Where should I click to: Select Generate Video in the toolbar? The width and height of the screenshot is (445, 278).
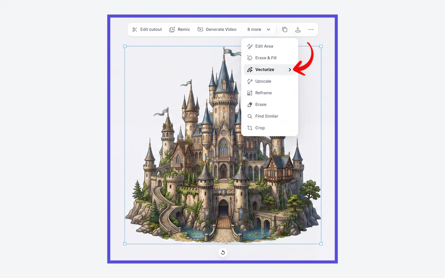click(x=217, y=29)
